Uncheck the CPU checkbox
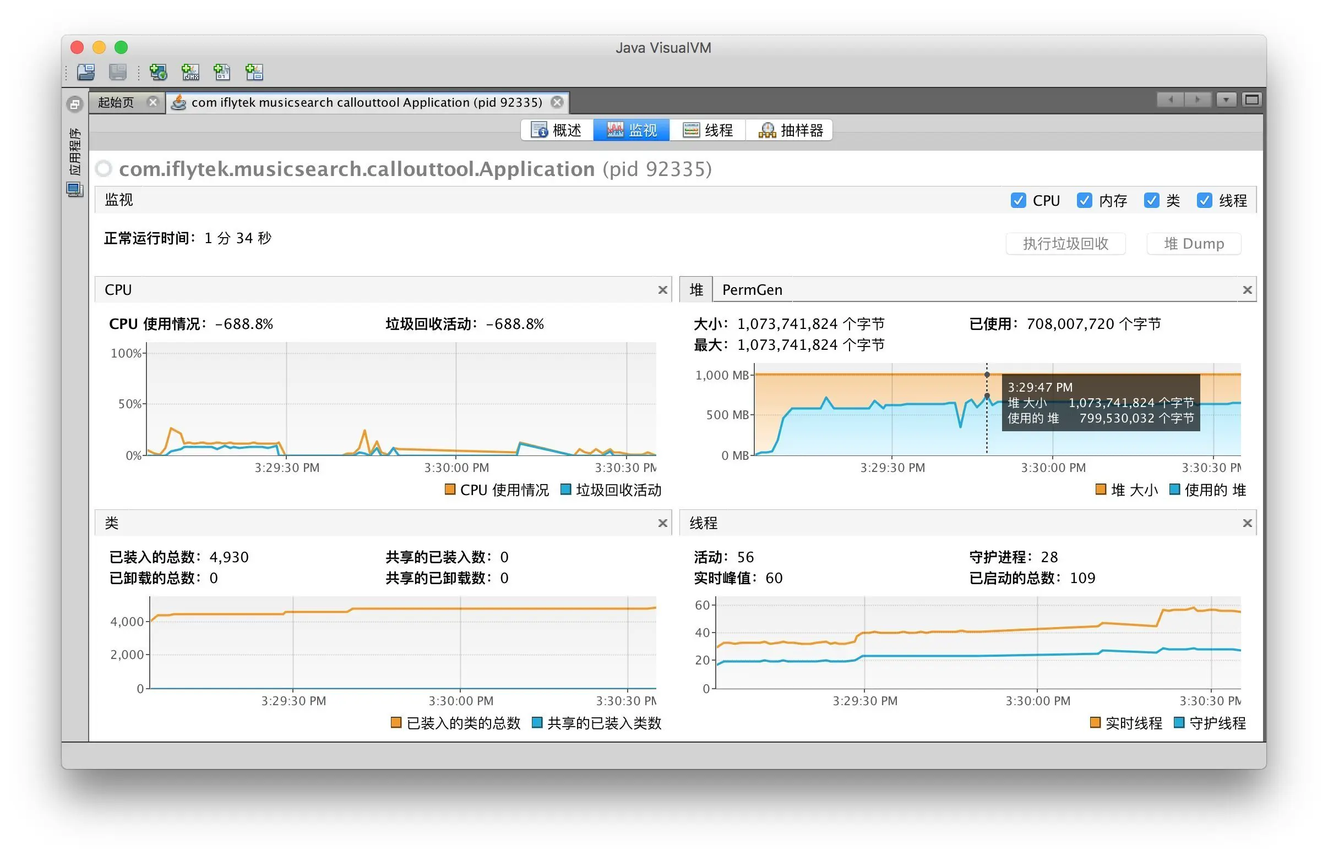The height and width of the screenshot is (857, 1328). click(1017, 200)
